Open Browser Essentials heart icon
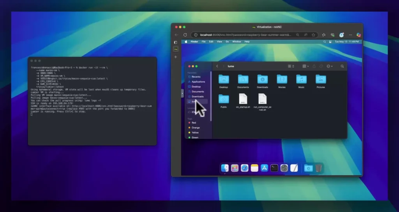 click(x=332, y=35)
